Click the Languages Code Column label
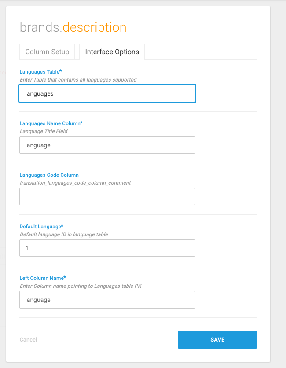 tap(49, 175)
